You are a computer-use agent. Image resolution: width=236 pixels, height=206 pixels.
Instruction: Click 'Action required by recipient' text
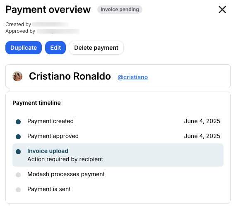click(65, 159)
